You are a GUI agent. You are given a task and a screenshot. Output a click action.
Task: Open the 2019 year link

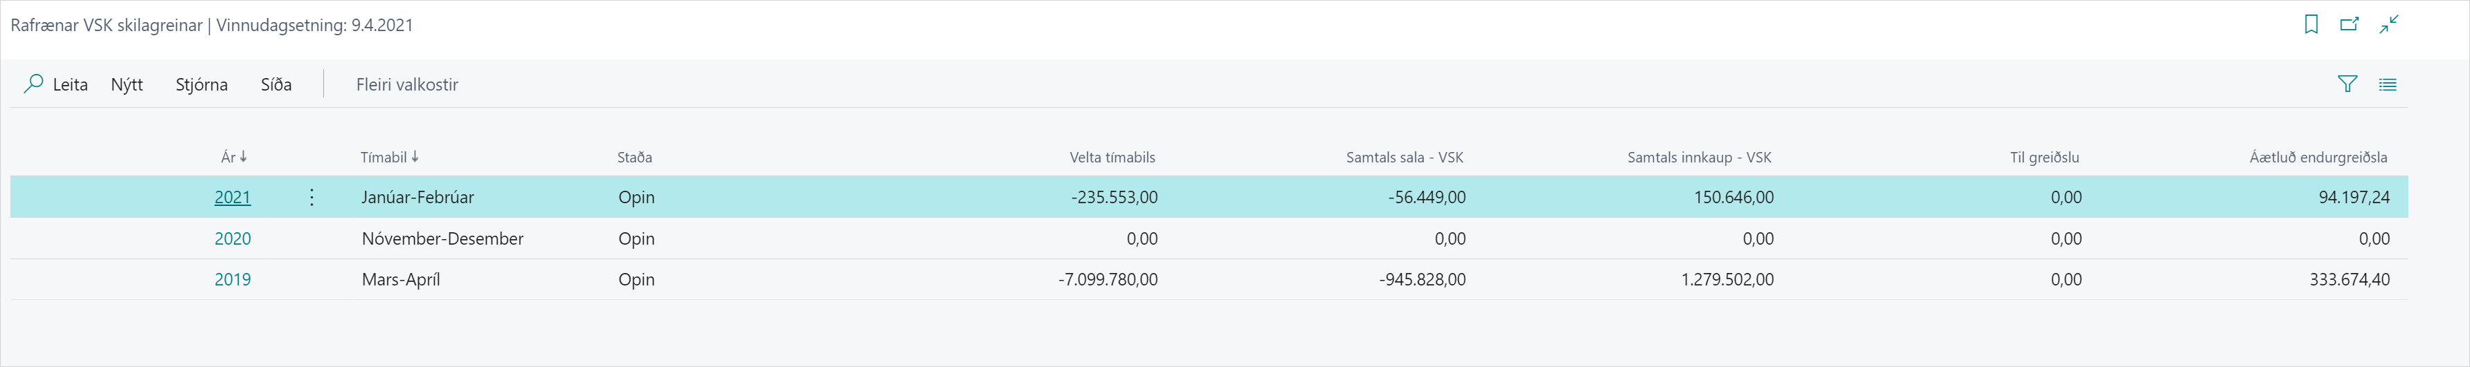coord(232,280)
